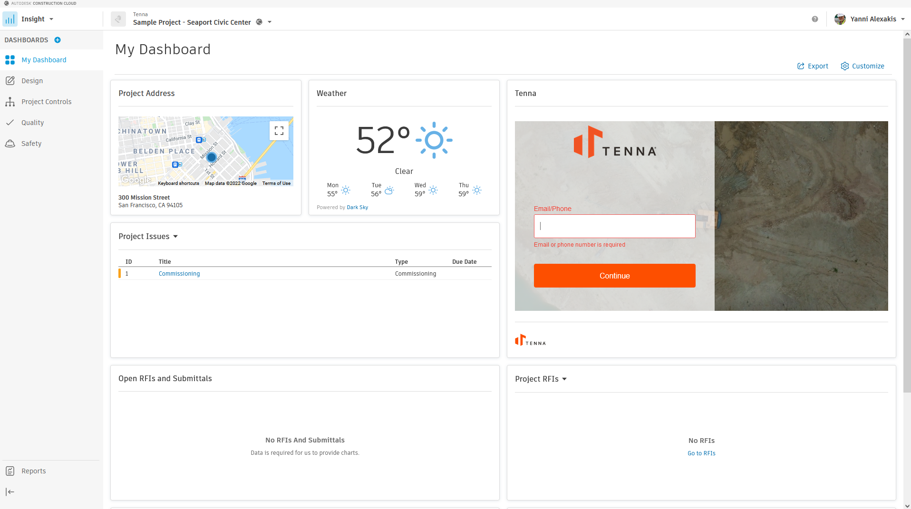911x509 pixels.
Task: Click Wednesday forecast sun icon
Action: coord(433,190)
